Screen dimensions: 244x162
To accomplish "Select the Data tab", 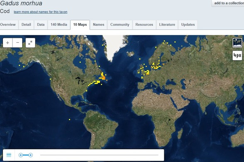I will (41, 24).
